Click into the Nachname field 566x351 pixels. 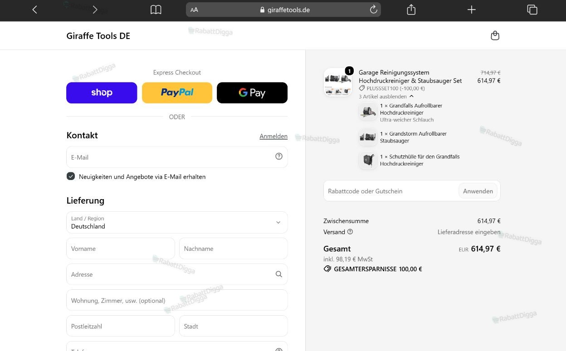(x=234, y=249)
